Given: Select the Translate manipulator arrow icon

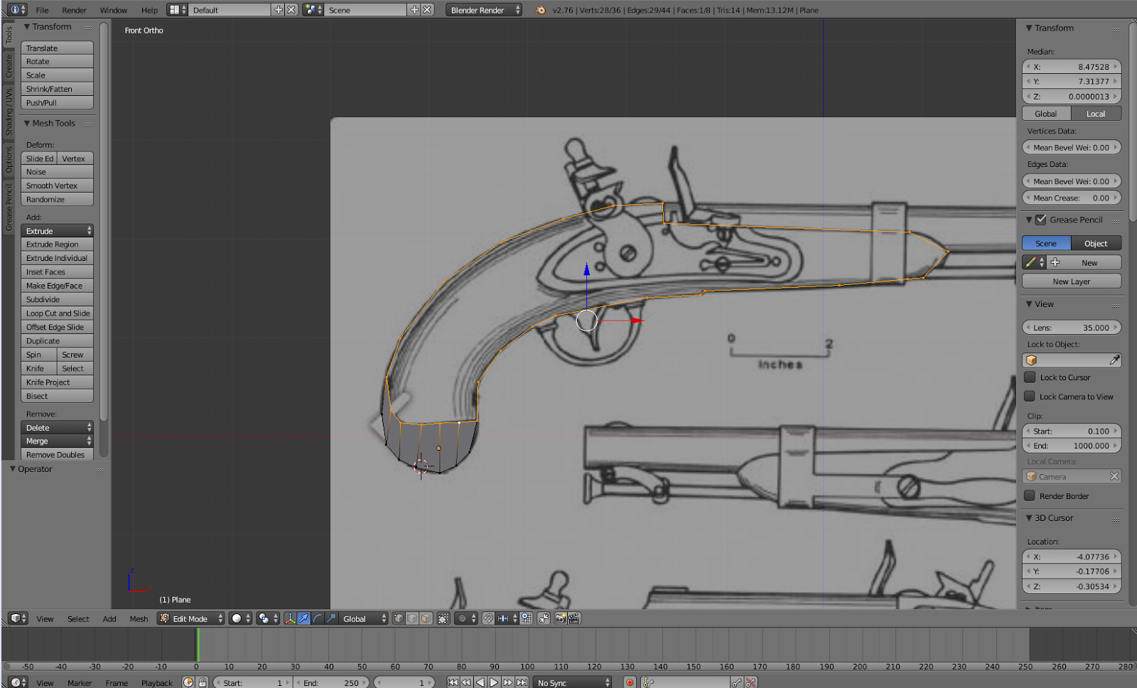Looking at the screenshot, I should coord(303,618).
